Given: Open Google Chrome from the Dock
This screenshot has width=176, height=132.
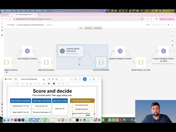Looking at the screenshot, I should coord(12,120).
